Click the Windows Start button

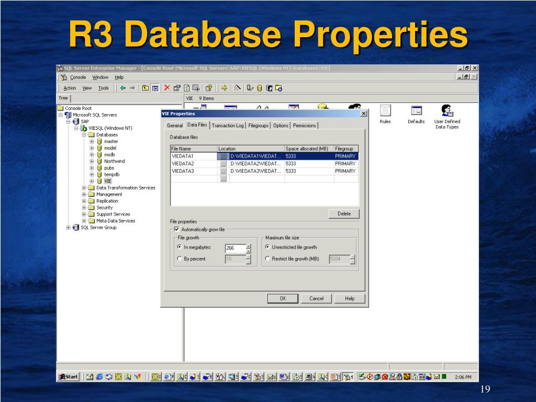[69, 377]
